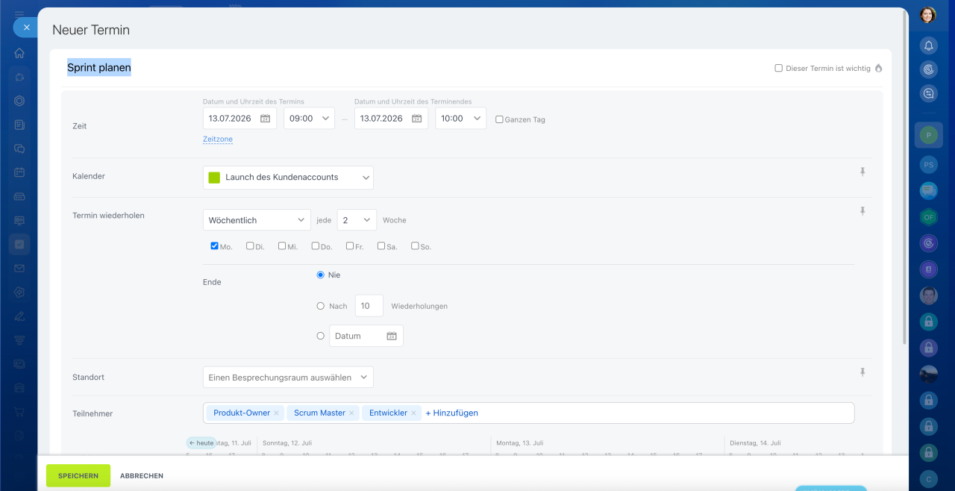Open the Wöchentlich recurrence dropdown
955x491 pixels.
point(257,220)
